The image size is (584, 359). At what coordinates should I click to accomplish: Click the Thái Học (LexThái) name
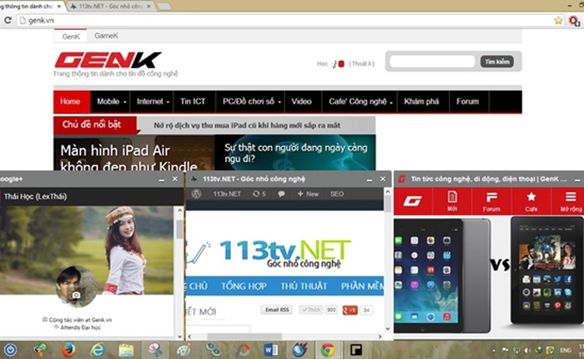pos(35,196)
